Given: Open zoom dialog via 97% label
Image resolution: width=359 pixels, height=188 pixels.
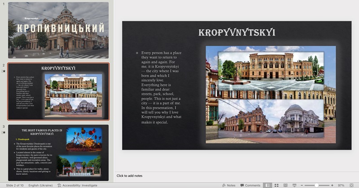Looking at the screenshot, I should click(341, 185).
